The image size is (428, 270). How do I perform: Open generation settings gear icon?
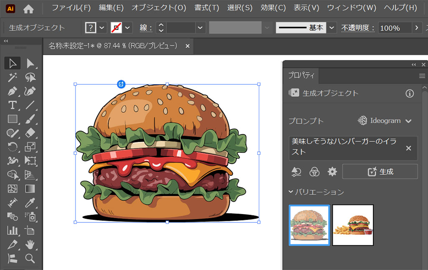(332, 172)
